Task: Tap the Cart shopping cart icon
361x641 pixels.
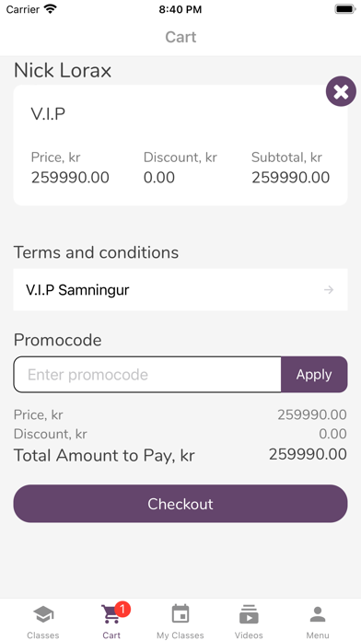Action: point(111,614)
